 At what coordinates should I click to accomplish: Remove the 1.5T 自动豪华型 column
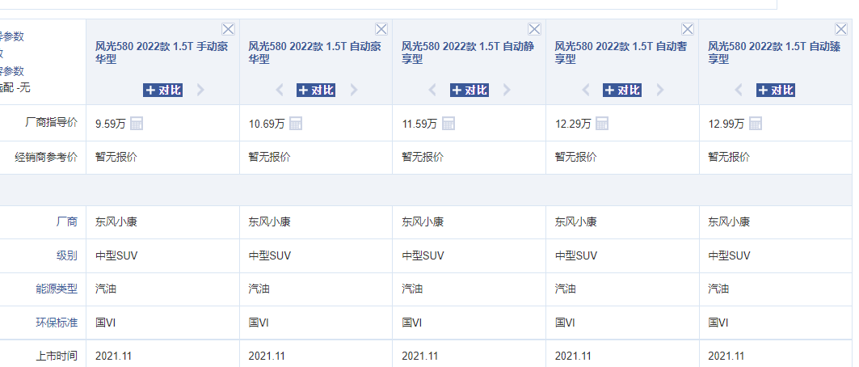(381, 29)
